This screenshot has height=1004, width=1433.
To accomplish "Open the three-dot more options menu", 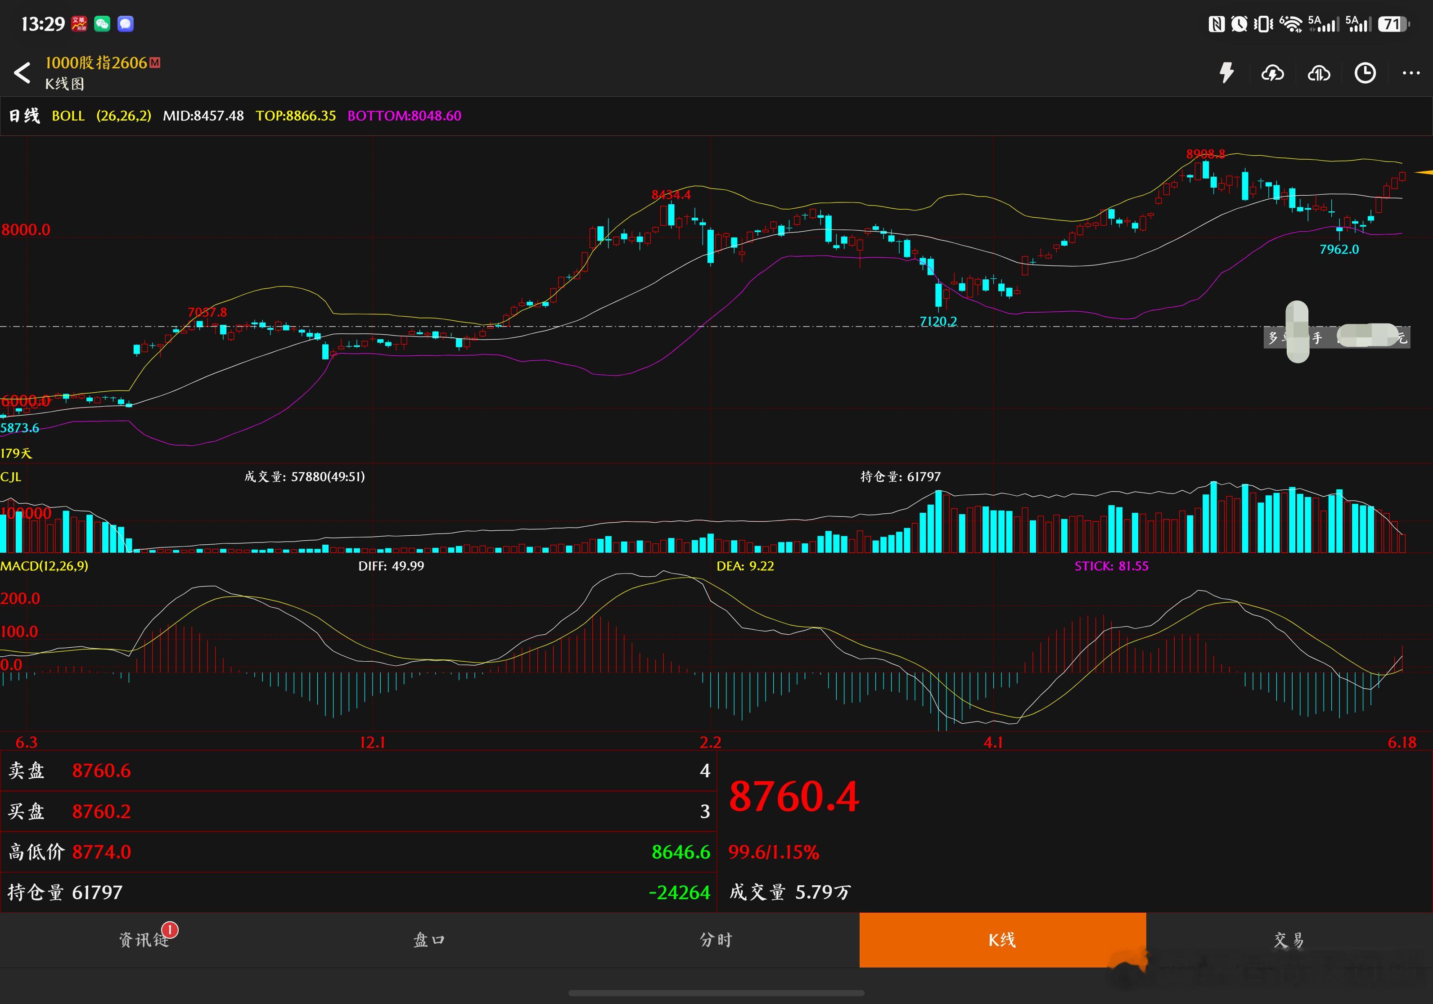I will coord(1410,73).
